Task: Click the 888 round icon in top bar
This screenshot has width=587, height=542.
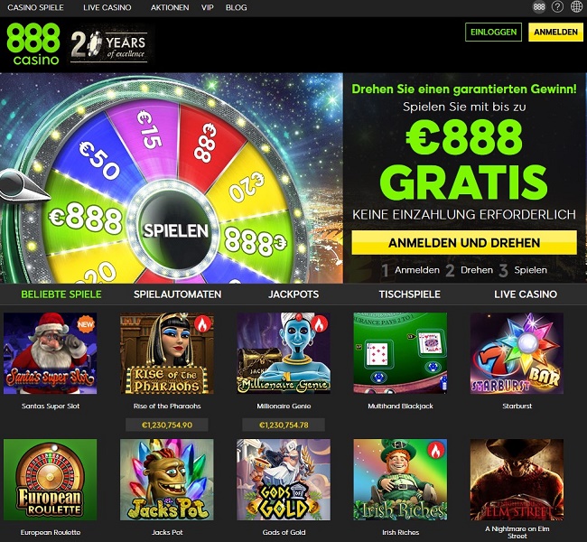Action: 539,7
